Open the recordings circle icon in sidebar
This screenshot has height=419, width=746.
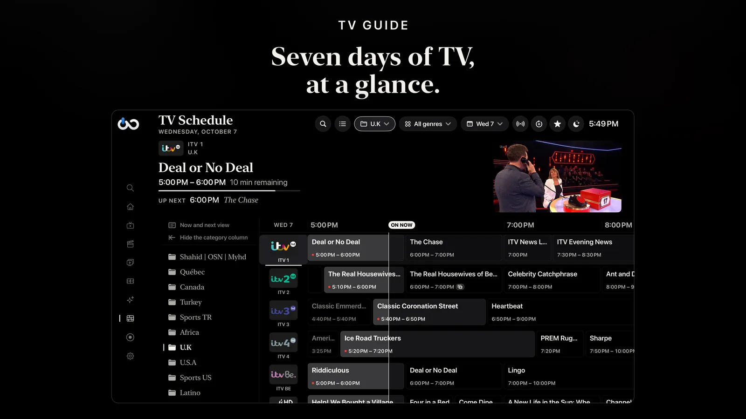(131, 337)
